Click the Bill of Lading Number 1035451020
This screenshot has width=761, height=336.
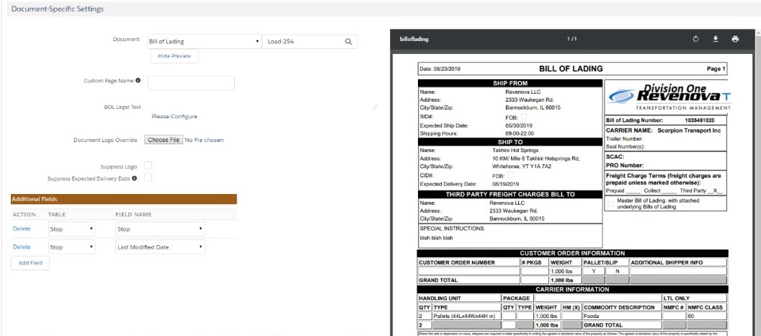(698, 120)
